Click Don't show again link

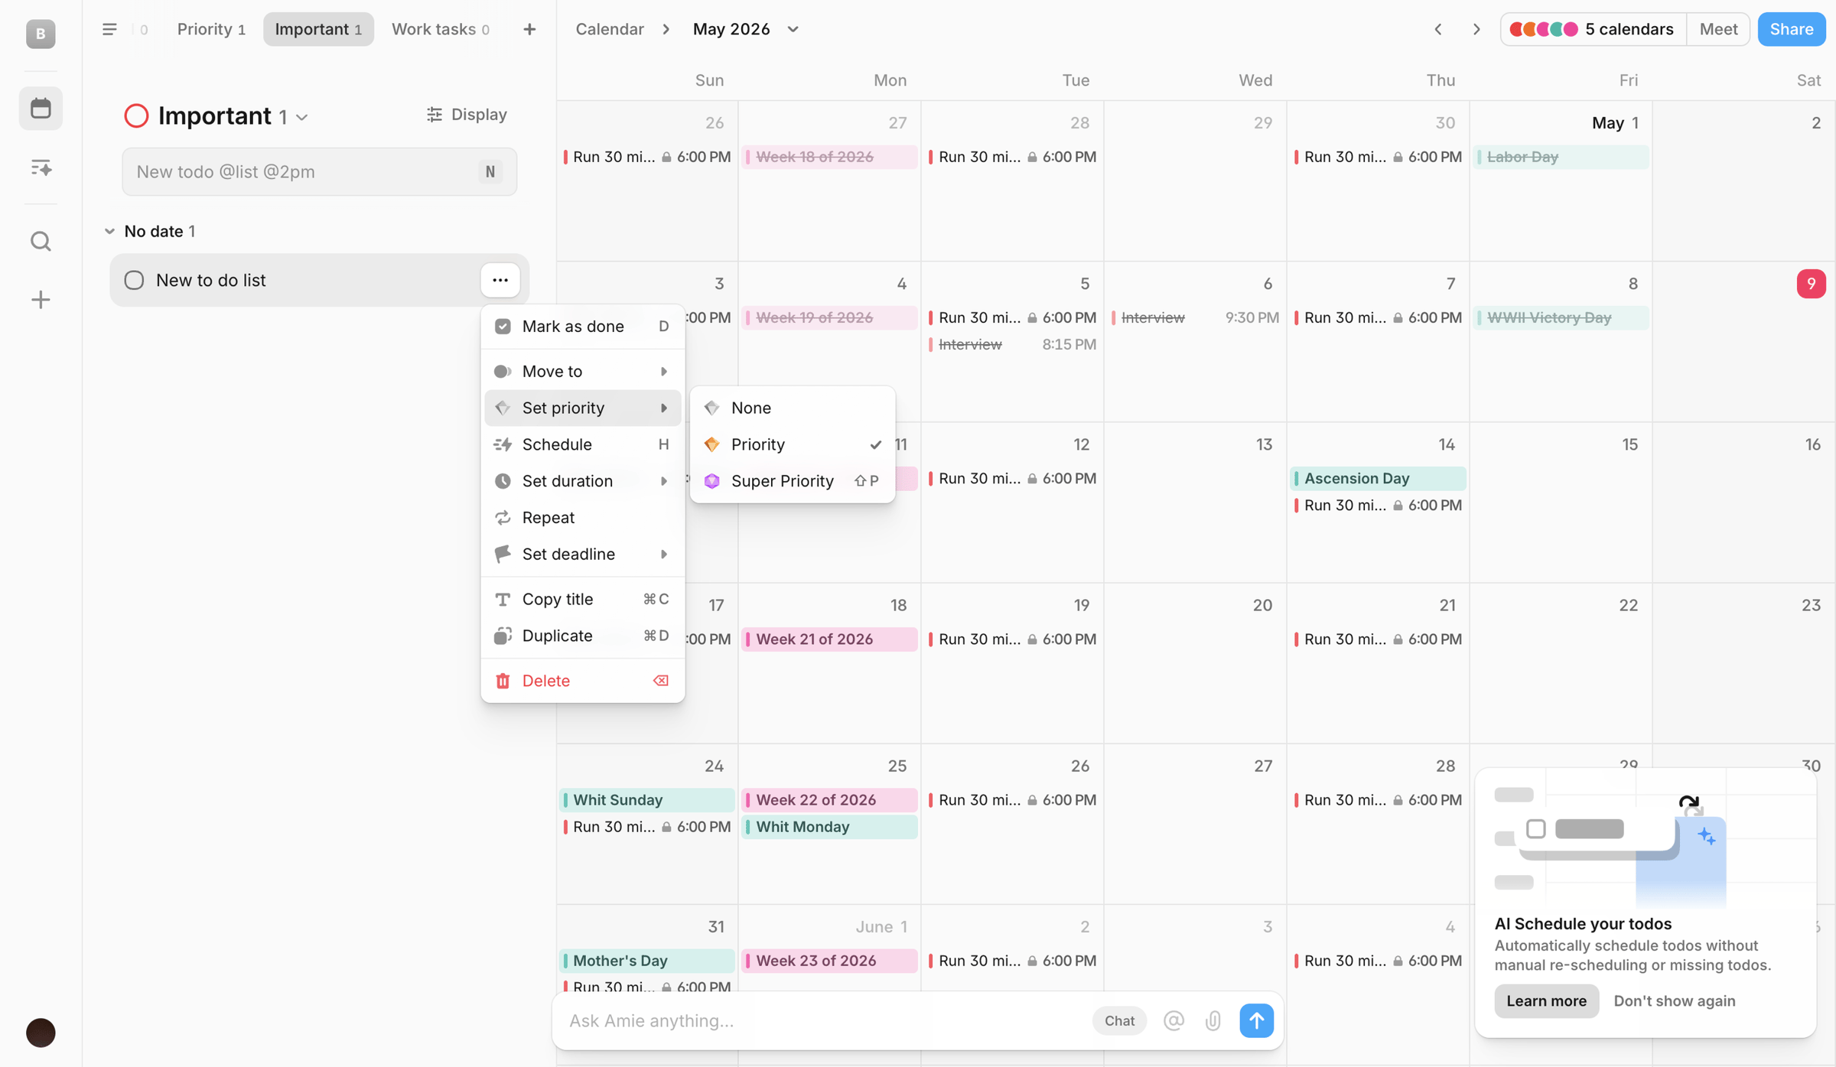[x=1674, y=1000]
